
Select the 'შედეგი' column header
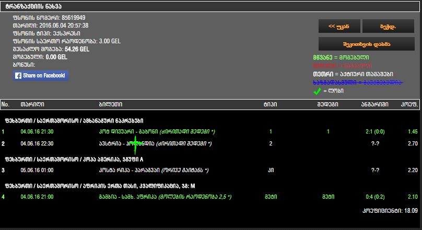[327, 104]
